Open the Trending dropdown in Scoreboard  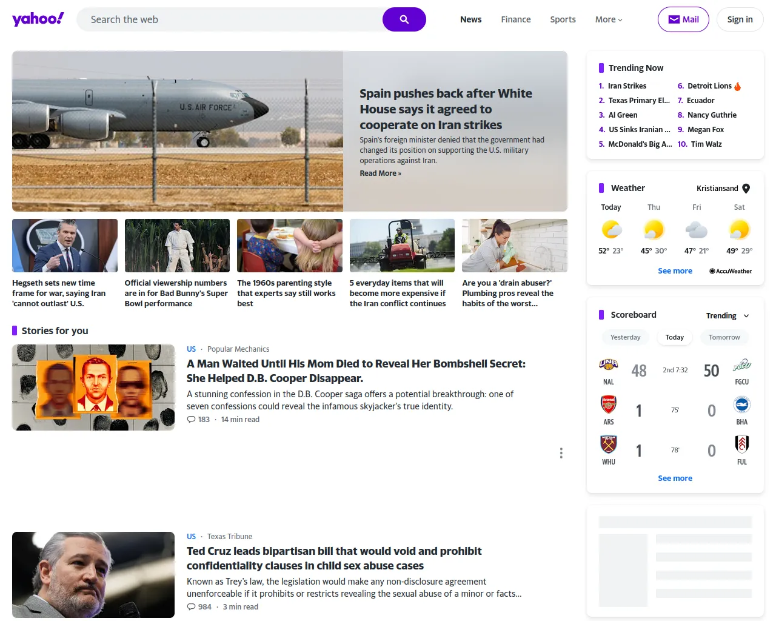click(727, 315)
